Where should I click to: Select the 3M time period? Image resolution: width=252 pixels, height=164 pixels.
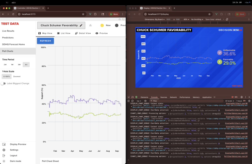[19, 65]
